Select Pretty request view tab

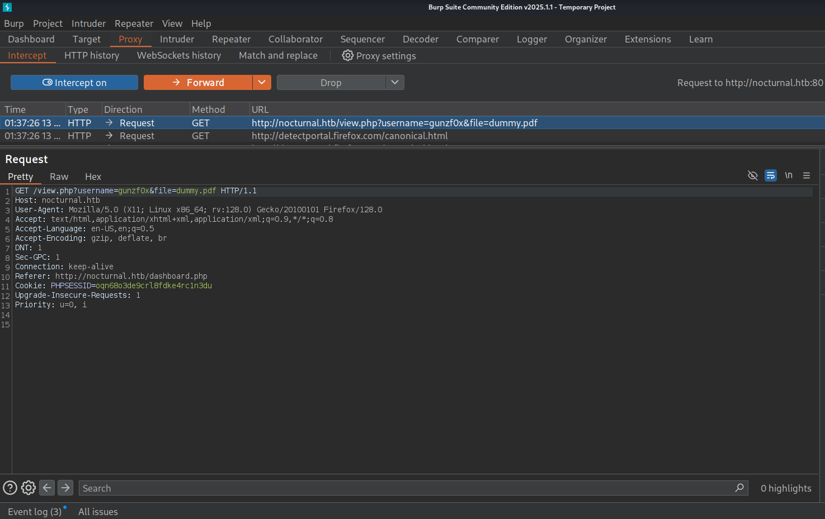click(x=21, y=177)
